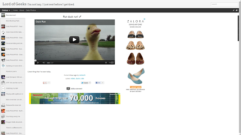Edit post via pencil beside title

coord(80,16)
